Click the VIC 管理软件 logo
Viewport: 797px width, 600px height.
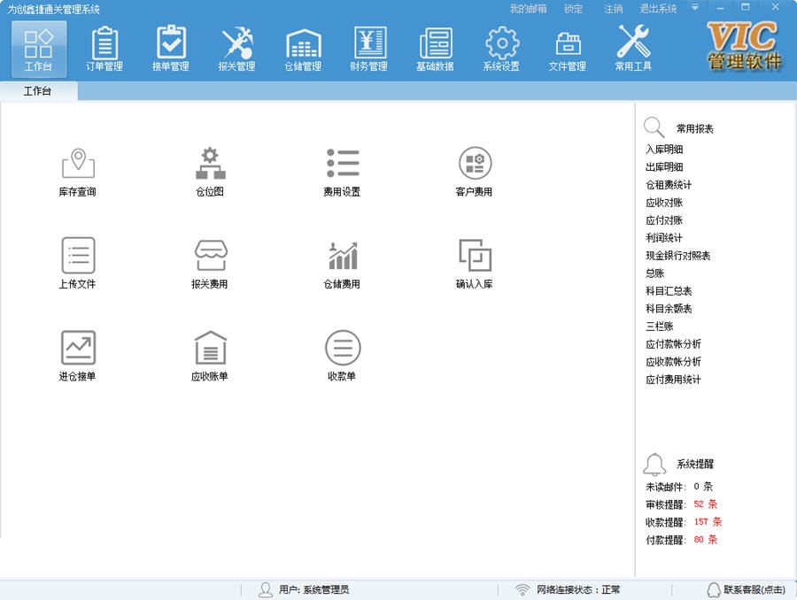(744, 45)
